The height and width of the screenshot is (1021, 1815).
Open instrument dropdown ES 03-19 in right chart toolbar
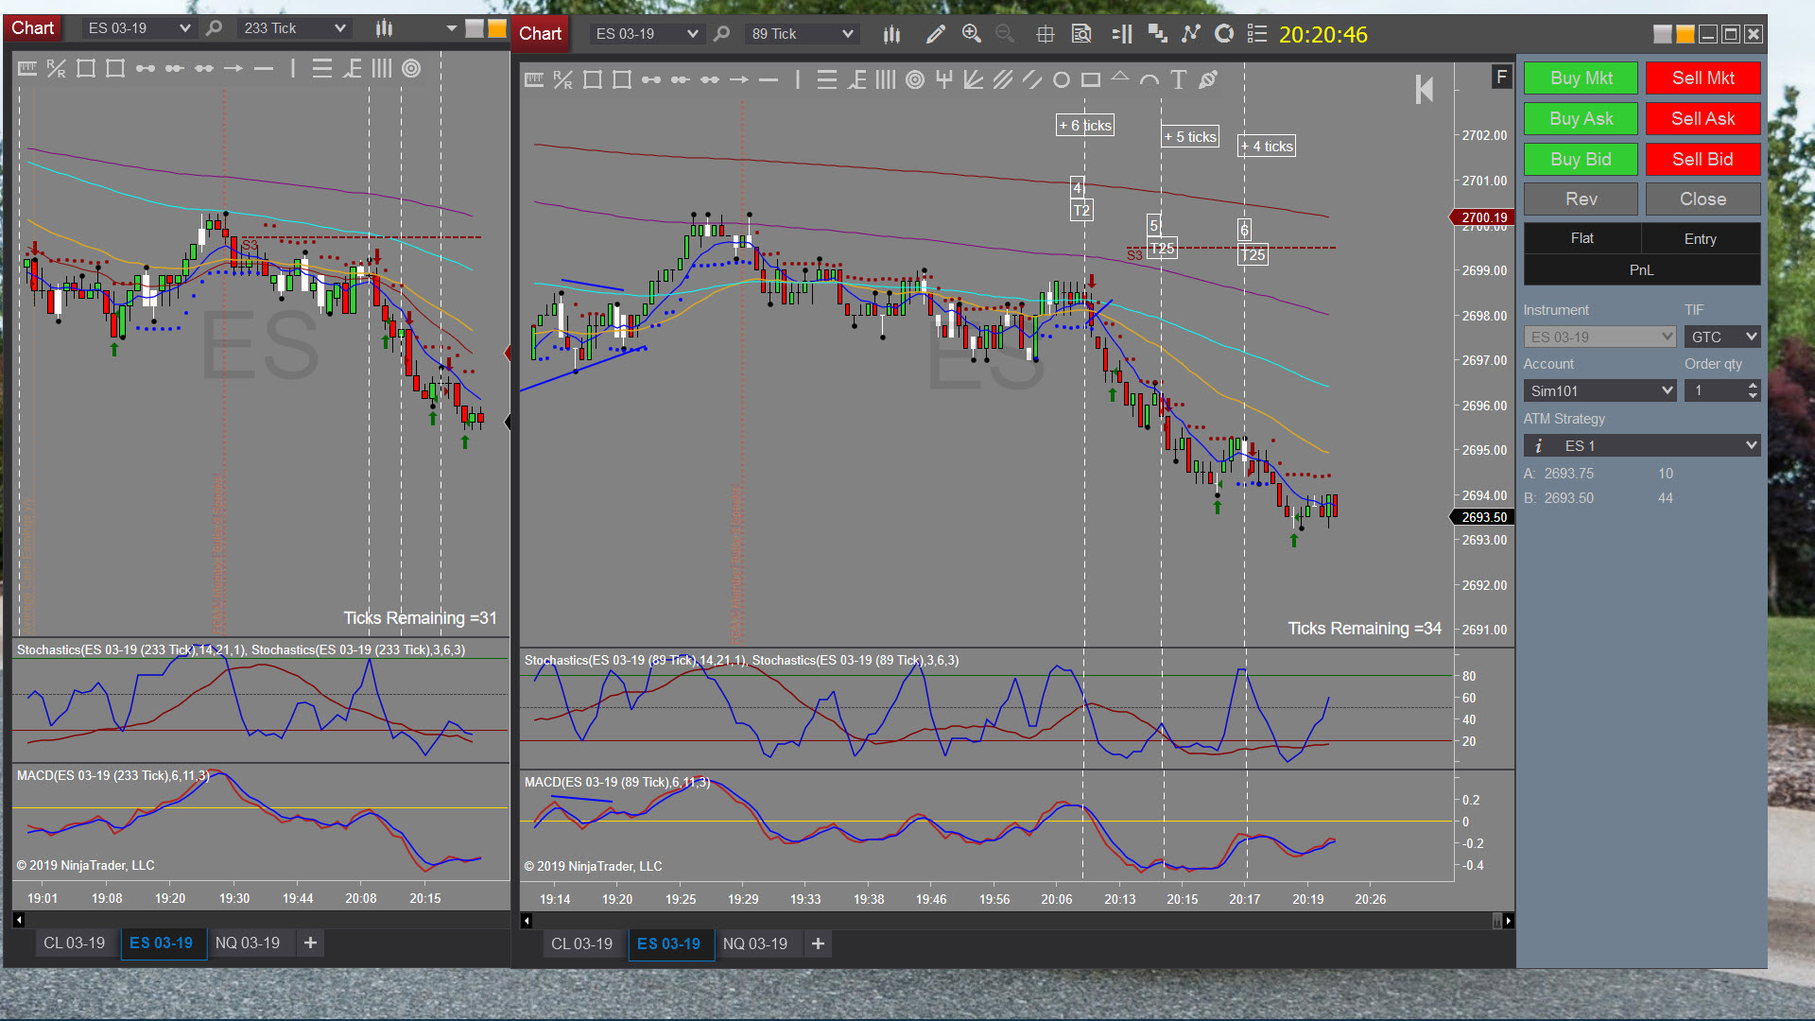coord(647,34)
